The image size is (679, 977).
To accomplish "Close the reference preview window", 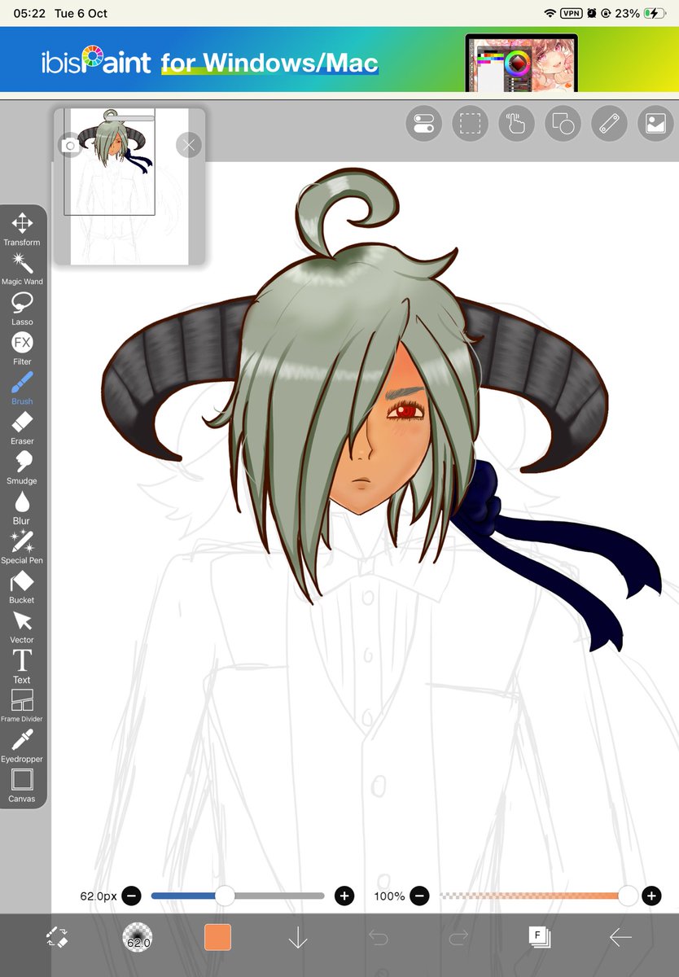I will pos(189,146).
